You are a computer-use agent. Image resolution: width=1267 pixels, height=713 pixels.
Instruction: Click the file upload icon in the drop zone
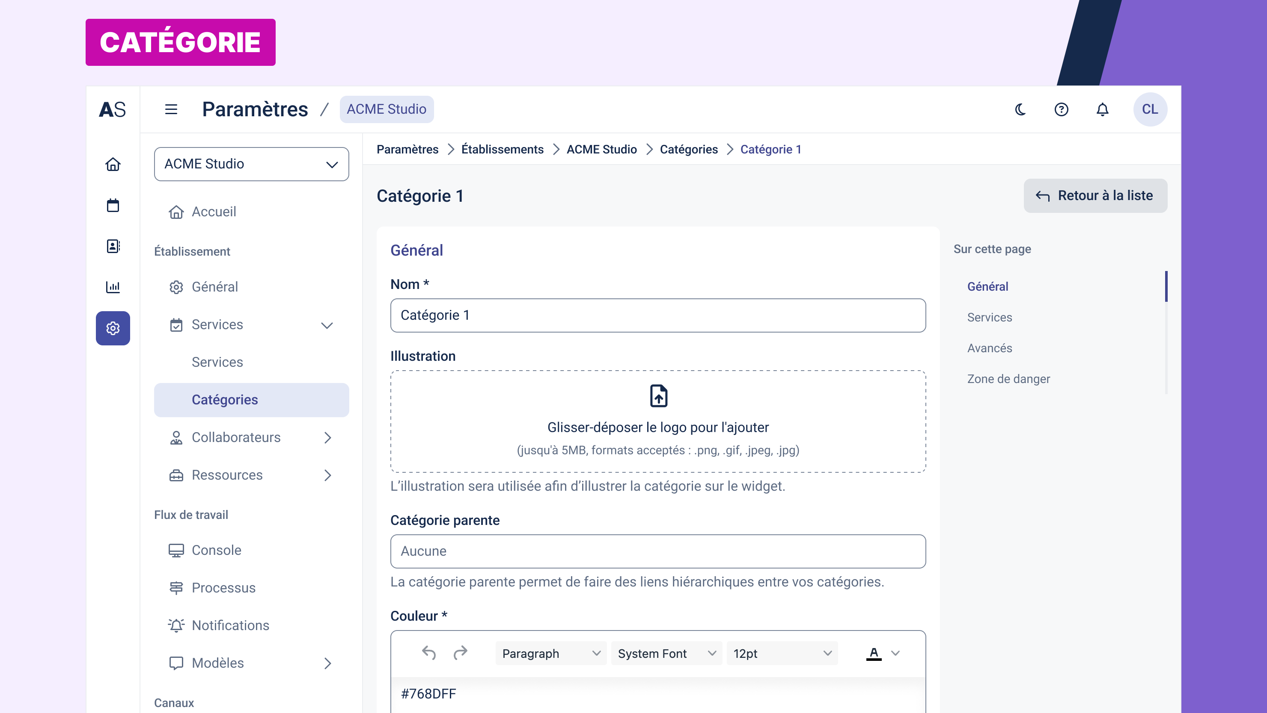(x=658, y=396)
